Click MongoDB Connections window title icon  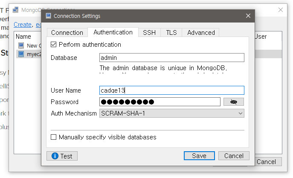tap(15, 10)
